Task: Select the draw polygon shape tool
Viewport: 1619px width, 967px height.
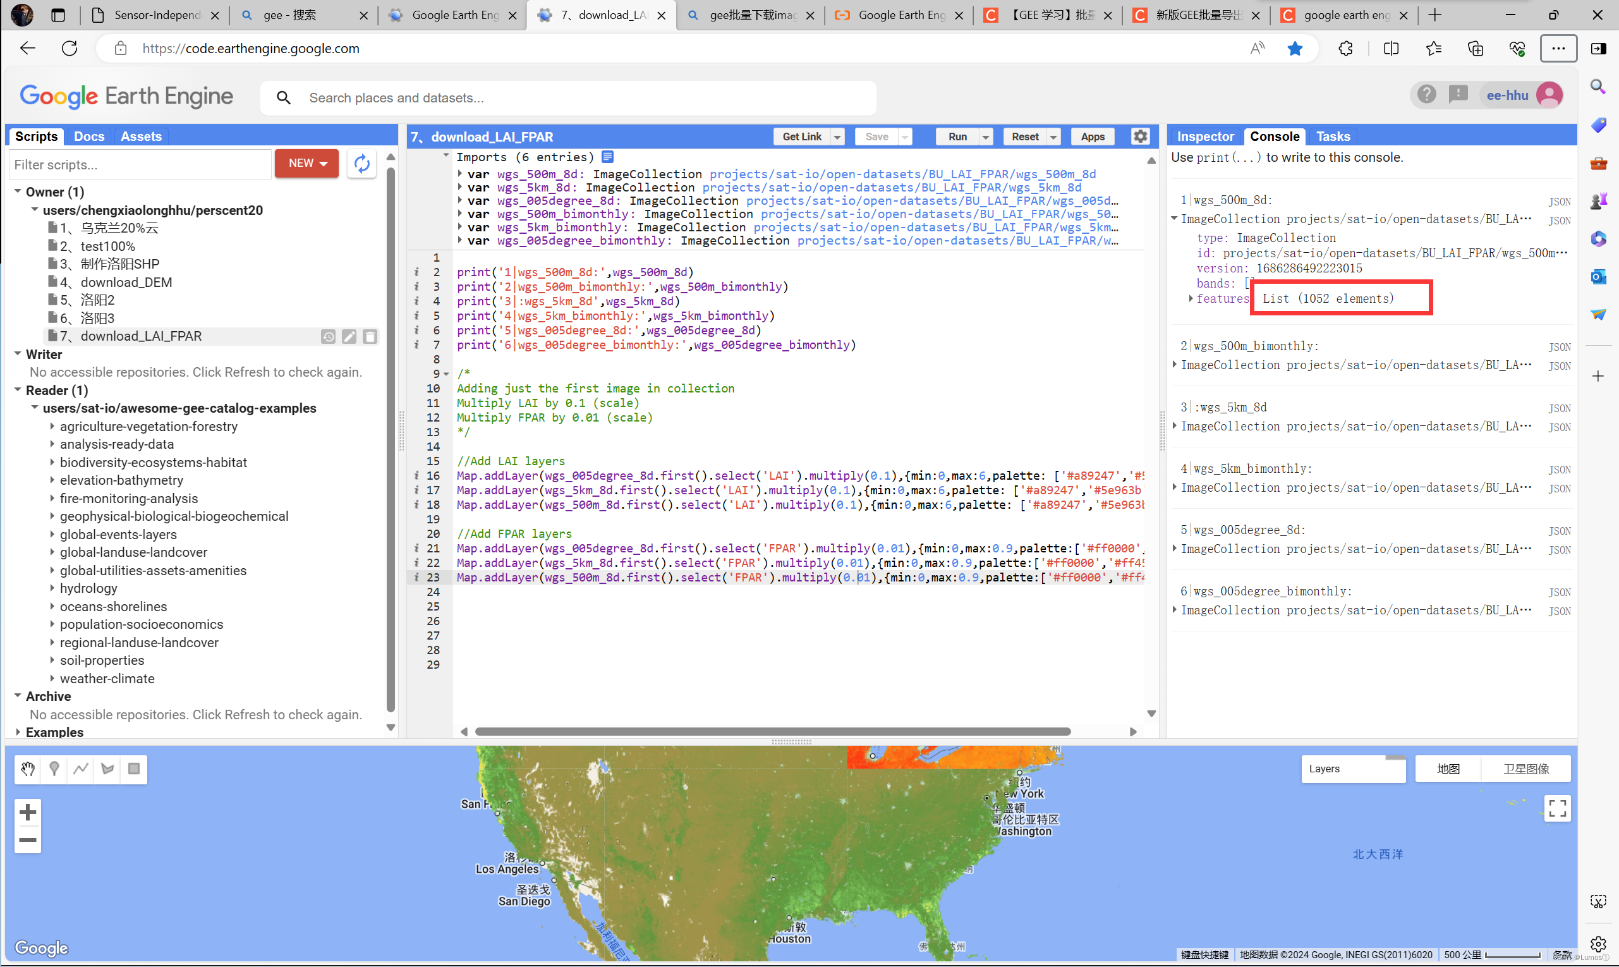Action: (107, 769)
